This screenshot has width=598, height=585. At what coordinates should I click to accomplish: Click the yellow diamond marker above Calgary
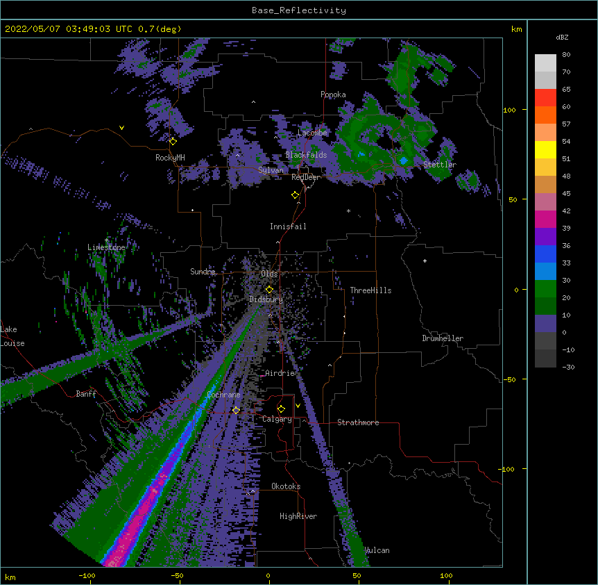point(281,409)
